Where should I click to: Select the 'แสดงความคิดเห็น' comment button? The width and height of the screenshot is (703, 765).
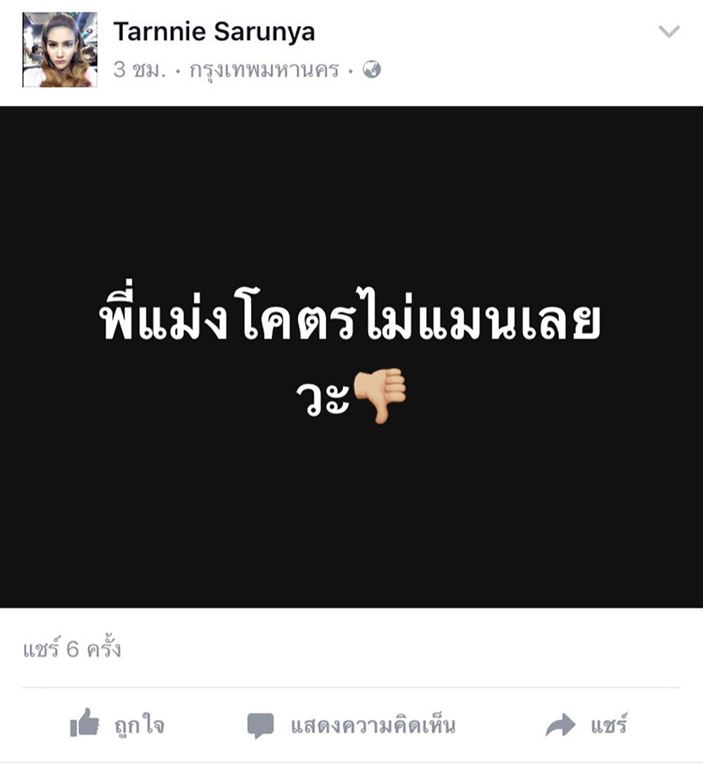[373, 726]
